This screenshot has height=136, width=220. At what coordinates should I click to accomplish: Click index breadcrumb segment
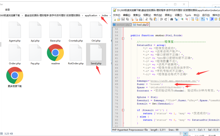coord(105,15)
